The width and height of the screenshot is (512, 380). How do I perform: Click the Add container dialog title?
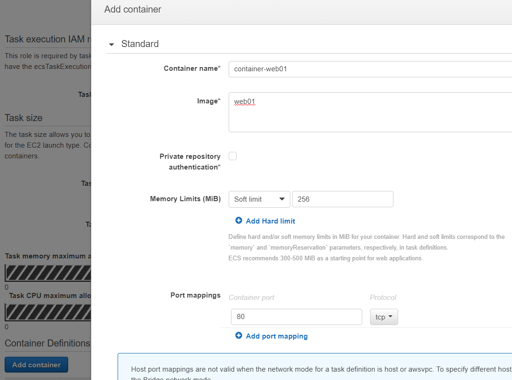click(133, 9)
